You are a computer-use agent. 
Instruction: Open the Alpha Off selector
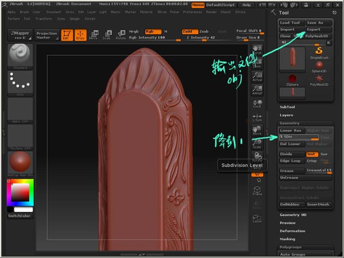click(20, 110)
